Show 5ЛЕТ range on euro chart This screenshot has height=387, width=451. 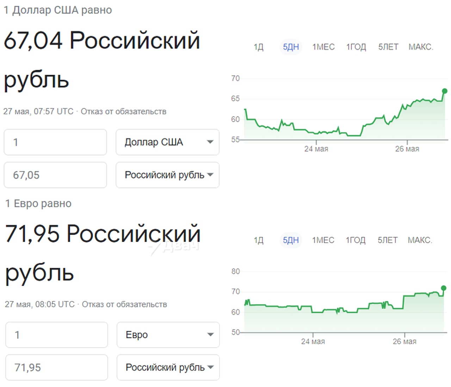point(387,240)
